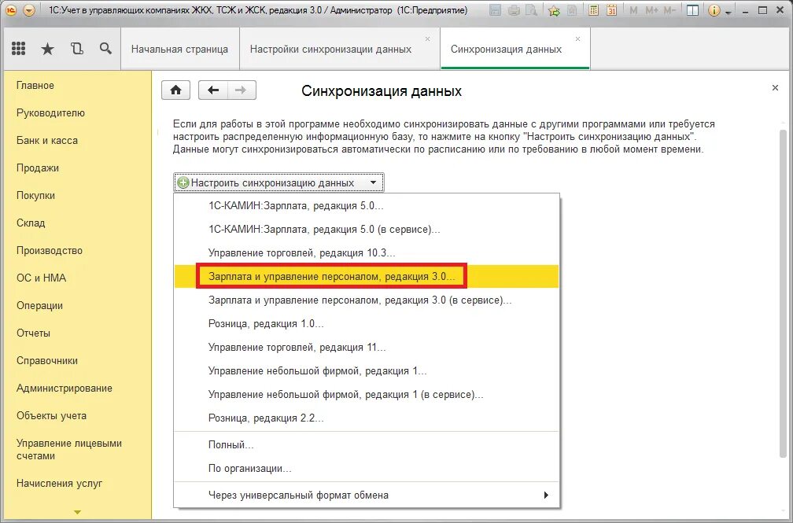Select Управление небольшой фирмой, редакция 1...

click(x=367, y=370)
